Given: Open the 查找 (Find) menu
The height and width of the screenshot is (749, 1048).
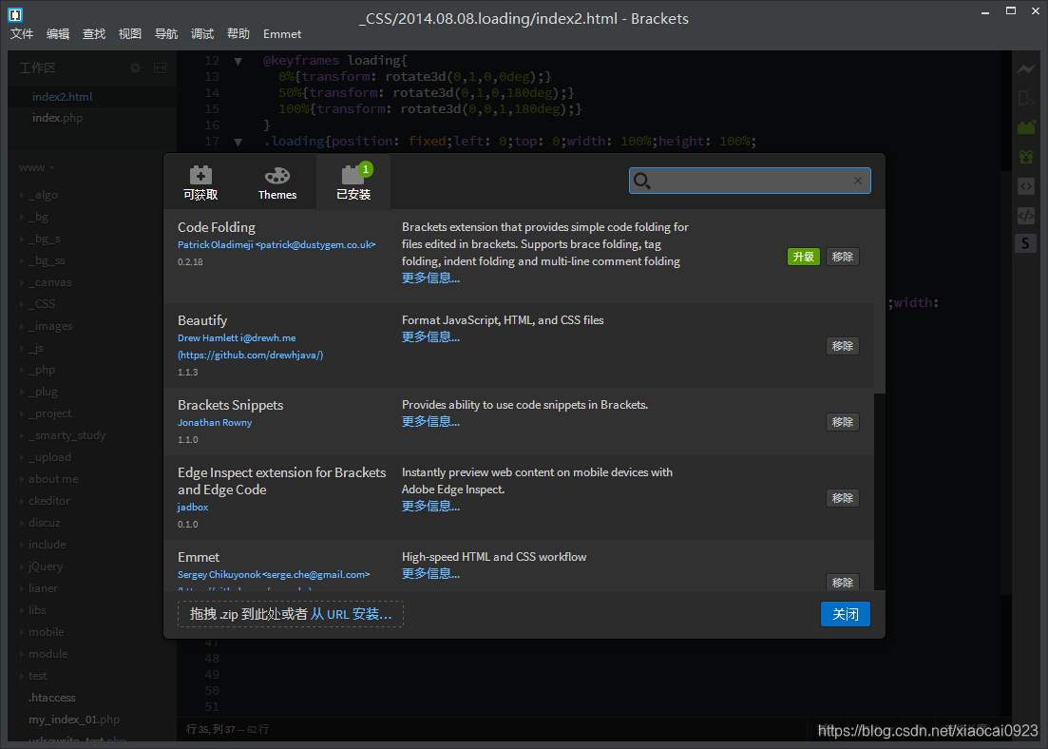Looking at the screenshot, I should tap(94, 34).
